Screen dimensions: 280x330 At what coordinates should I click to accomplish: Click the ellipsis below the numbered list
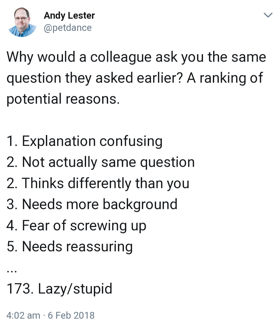coord(12,271)
